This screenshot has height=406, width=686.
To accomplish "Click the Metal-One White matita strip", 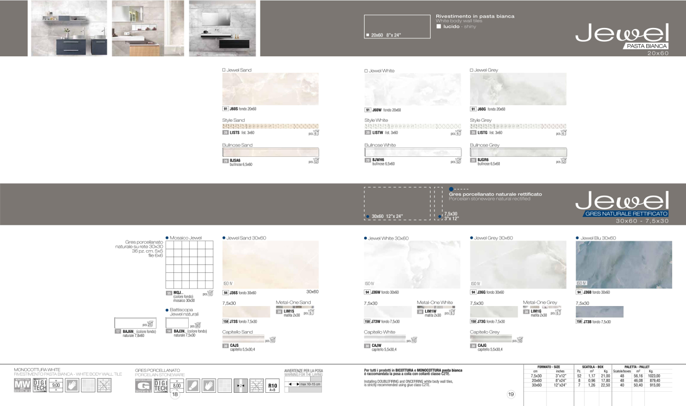I will click(436, 307).
